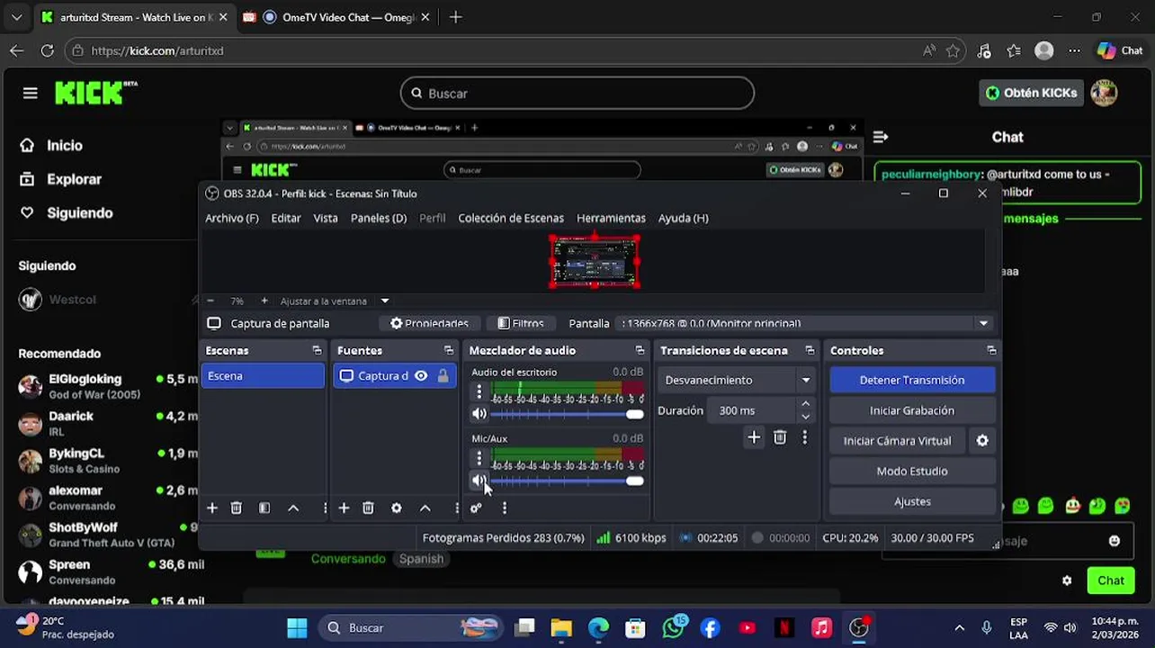Open Mic/Aux three-dot options
Viewport: 1155px width, 648px height.
click(x=479, y=459)
